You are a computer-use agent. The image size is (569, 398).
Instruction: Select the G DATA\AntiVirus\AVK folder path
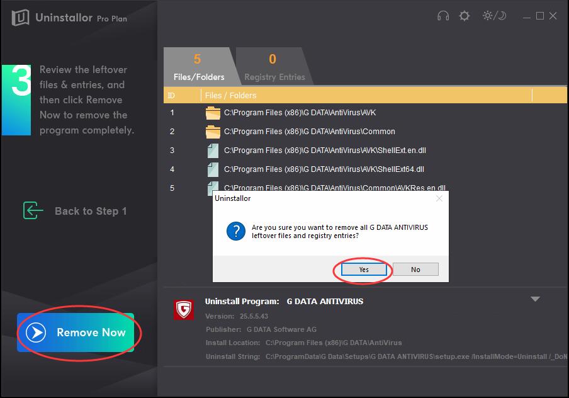pos(300,113)
